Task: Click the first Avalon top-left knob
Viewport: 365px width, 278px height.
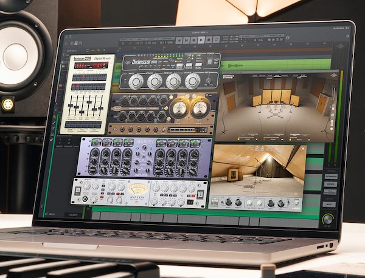Action: click(87, 185)
